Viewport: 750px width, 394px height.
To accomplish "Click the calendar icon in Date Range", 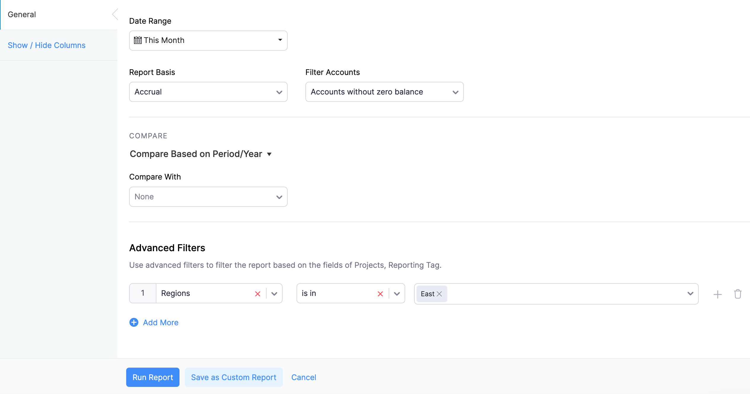I will click(x=138, y=40).
